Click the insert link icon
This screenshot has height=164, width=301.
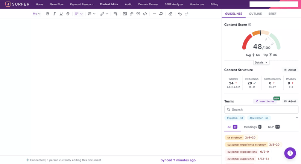coord(131,14)
